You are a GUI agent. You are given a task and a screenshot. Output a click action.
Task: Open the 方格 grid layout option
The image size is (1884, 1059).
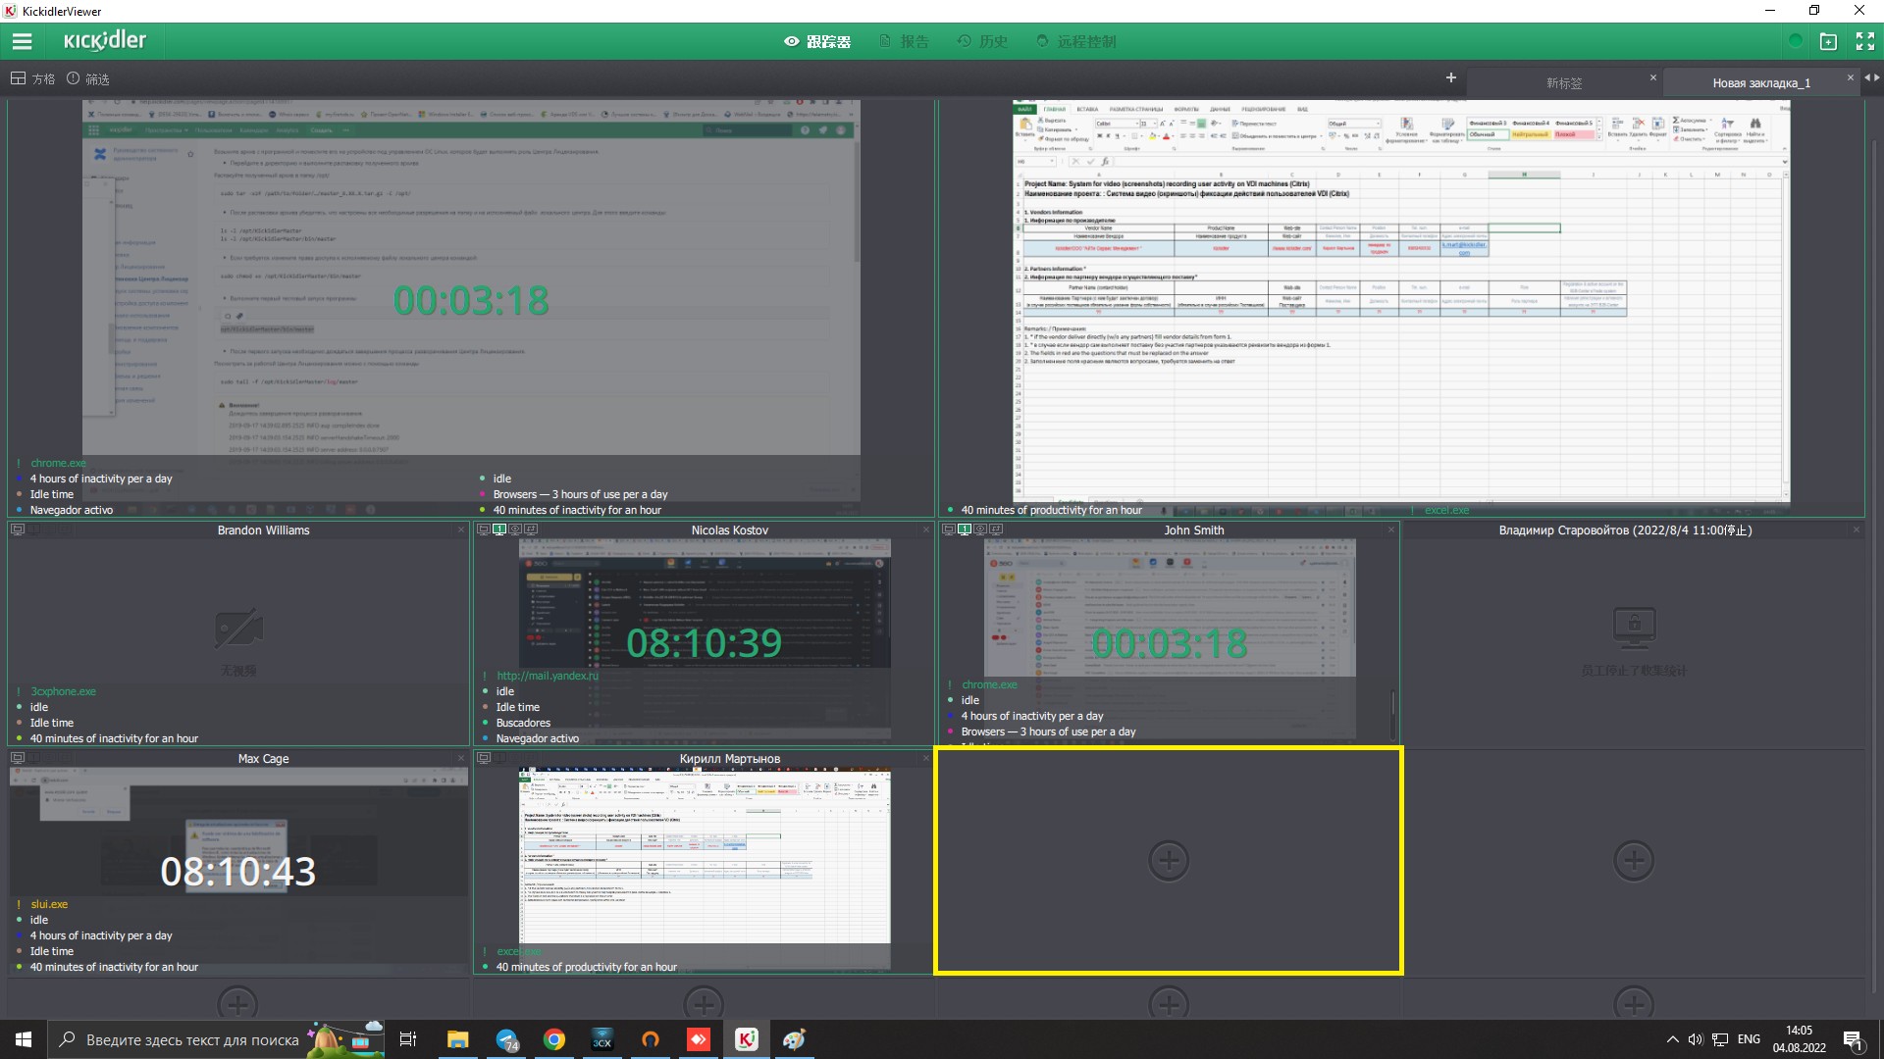[32, 78]
